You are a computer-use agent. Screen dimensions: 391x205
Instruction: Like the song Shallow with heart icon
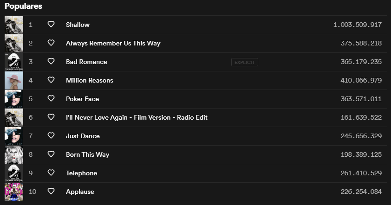click(x=51, y=24)
